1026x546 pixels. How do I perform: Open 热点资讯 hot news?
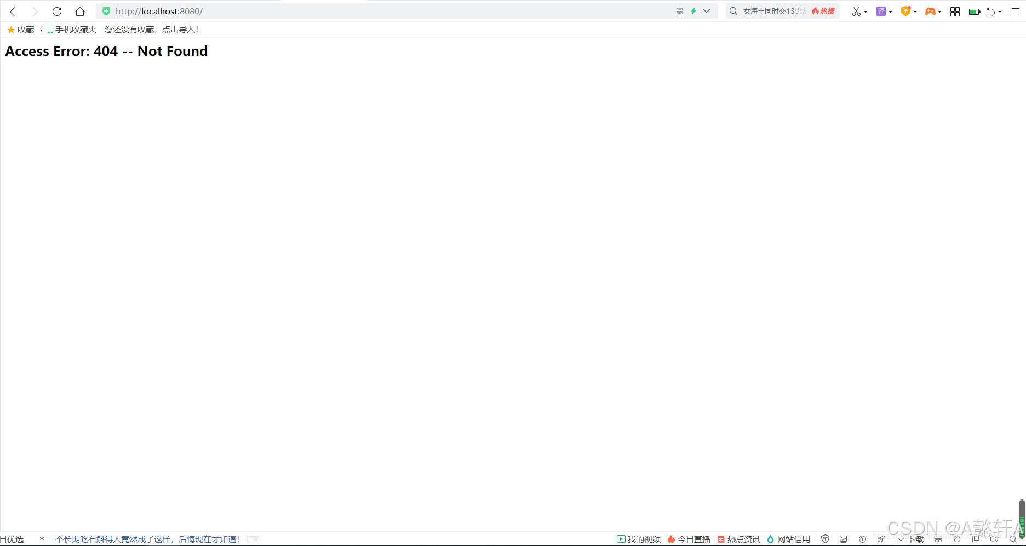point(739,539)
